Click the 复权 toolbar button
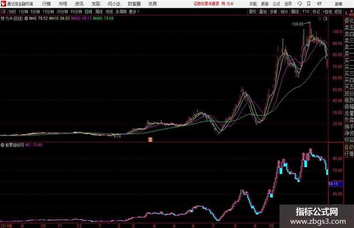Viewport: 354px width, 228px height. [x=252, y=12]
